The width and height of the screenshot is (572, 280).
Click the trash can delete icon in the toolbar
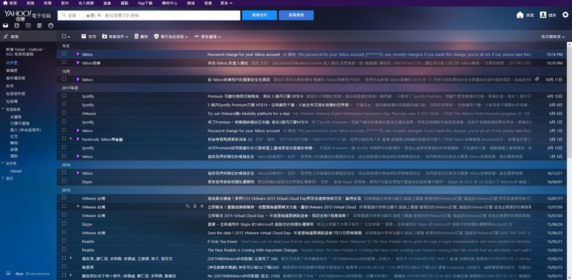[141, 37]
